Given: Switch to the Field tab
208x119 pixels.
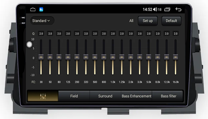Looking at the screenshot, I should pos(74,96).
